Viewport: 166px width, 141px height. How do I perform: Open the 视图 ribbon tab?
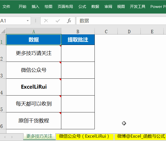pos(121,7)
